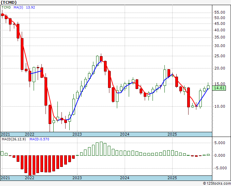Click the (TCMD) chart title
Screen dimensions: 231x186
coord(8,2)
